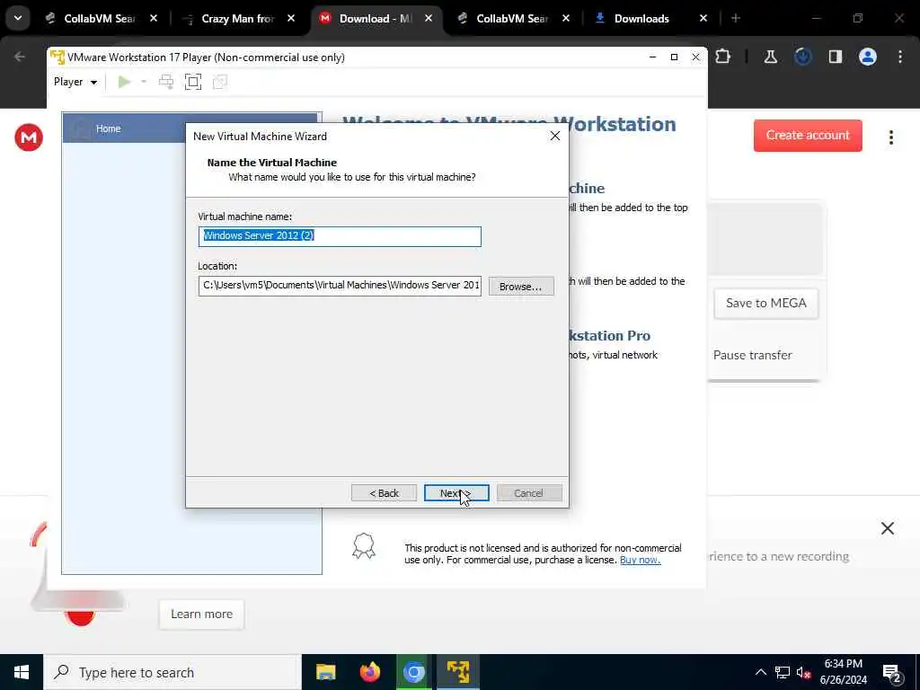Click the browser back arrow
The height and width of the screenshot is (690, 920).
click(20, 57)
